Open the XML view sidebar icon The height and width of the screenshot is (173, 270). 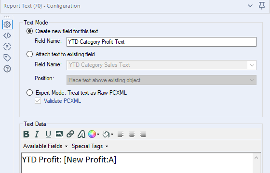tap(7, 36)
